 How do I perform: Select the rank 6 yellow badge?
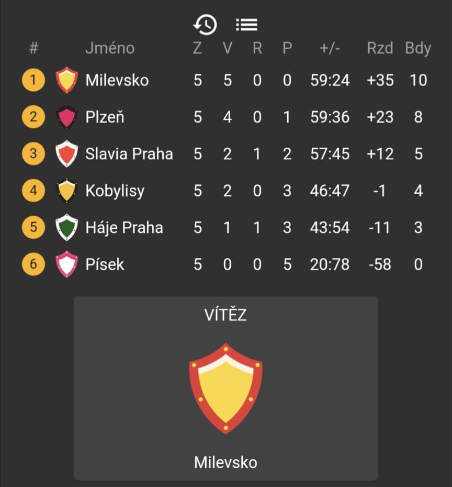(x=33, y=264)
